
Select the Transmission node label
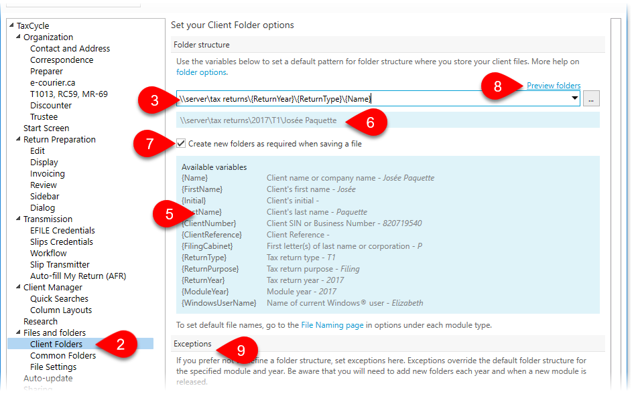coord(48,219)
